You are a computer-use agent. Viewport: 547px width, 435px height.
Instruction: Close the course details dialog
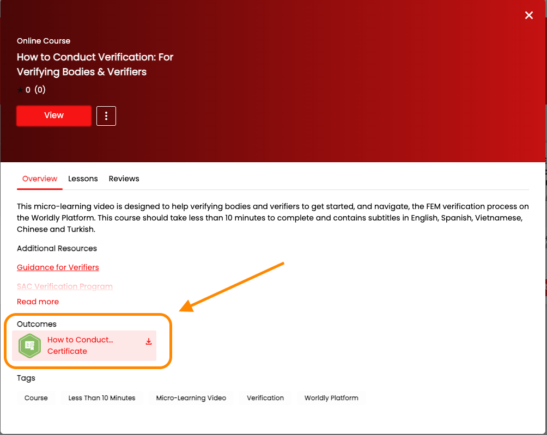pyautogui.click(x=528, y=15)
